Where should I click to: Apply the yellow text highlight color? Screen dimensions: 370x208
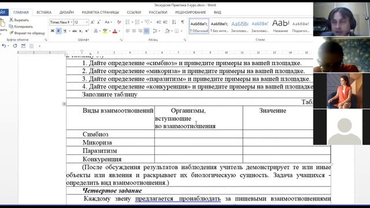coord(105,31)
